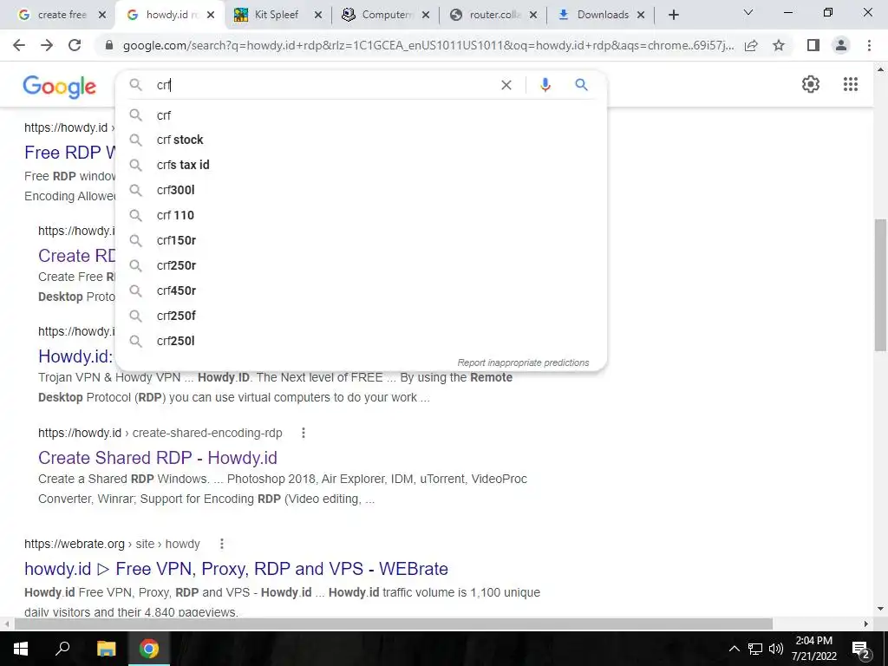Image resolution: width=888 pixels, height=666 pixels.
Task: Switch to the Kit Spleef tab
Action: tap(277, 15)
